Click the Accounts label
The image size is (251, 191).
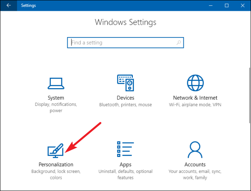tap(195, 165)
